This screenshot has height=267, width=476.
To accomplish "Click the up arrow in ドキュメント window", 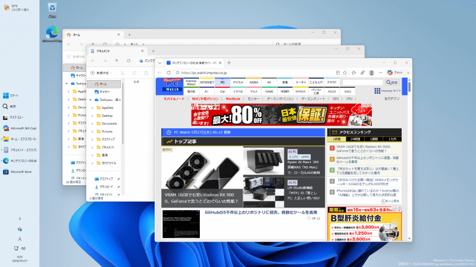I will tap(117, 61).
